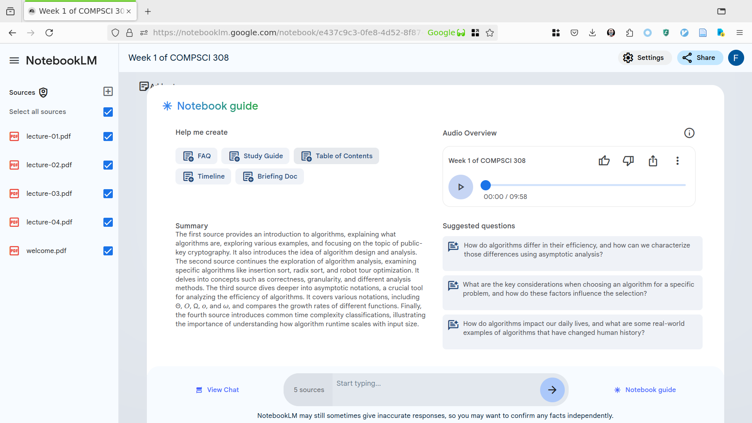Open lecture-01.pdf source
Viewport: 752px width, 423px height.
tap(49, 136)
